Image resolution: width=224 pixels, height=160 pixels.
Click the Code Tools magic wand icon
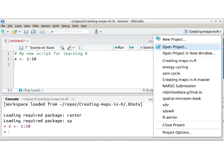pos(70,47)
